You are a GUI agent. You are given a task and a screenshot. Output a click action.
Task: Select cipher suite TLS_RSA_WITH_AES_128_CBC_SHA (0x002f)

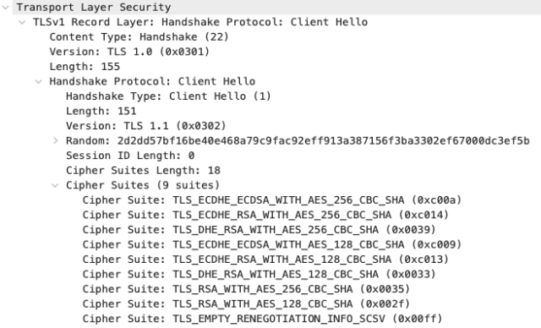(246, 303)
